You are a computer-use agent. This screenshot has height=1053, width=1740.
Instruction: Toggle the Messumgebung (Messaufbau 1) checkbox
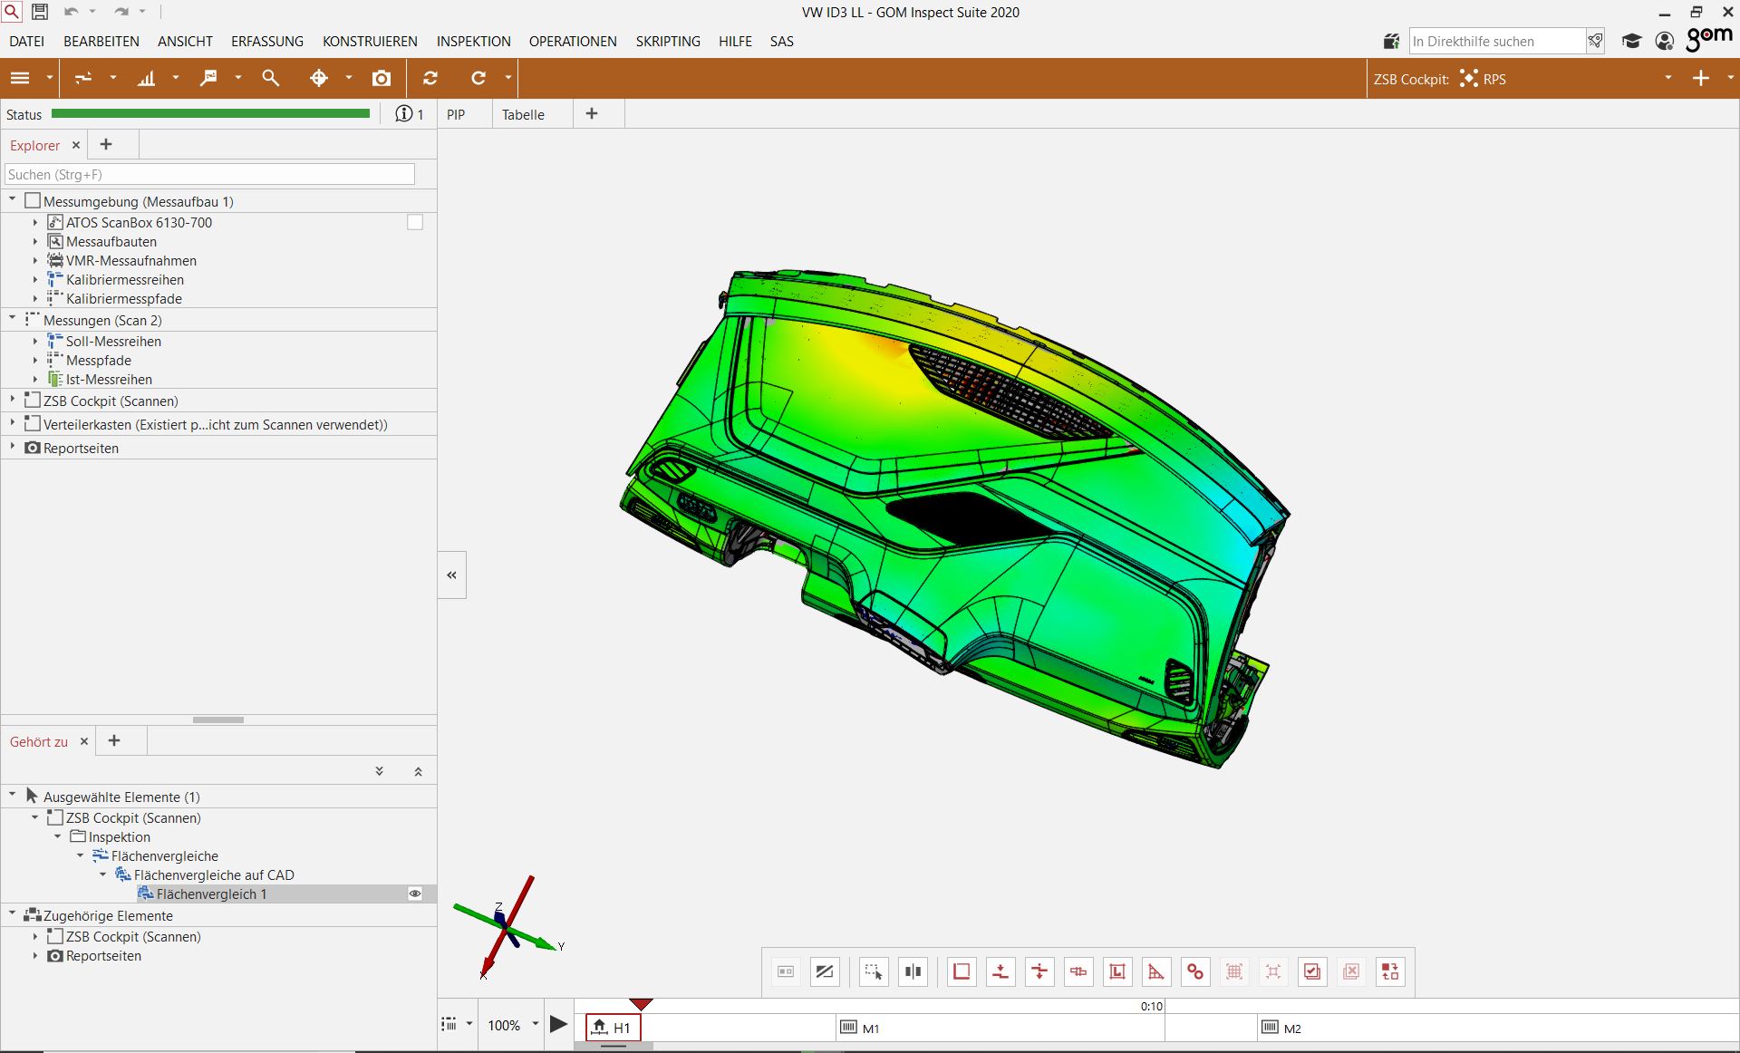point(33,201)
